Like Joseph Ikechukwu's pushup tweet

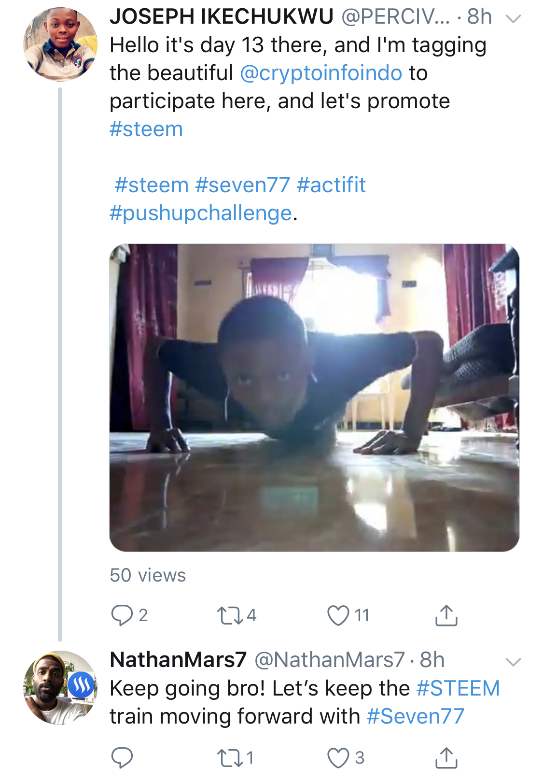[x=338, y=615]
